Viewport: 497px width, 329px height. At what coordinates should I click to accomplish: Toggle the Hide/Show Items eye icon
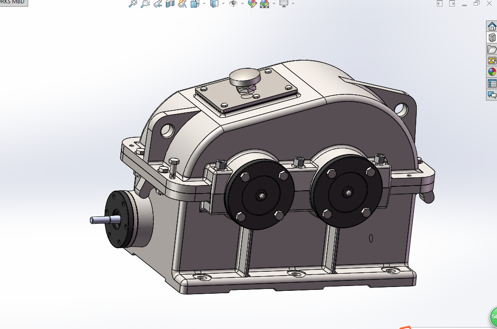[233, 3]
